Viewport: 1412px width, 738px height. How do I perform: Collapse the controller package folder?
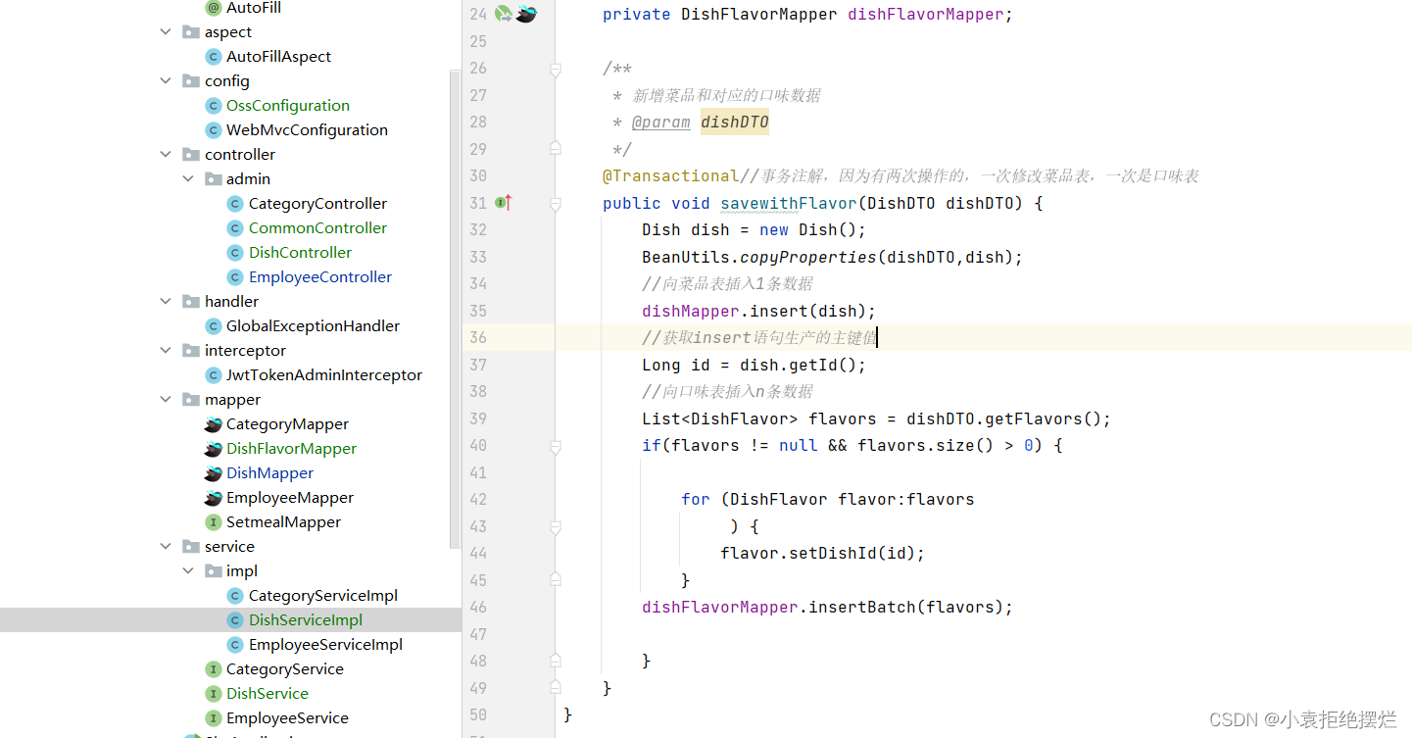[x=166, y=154]
